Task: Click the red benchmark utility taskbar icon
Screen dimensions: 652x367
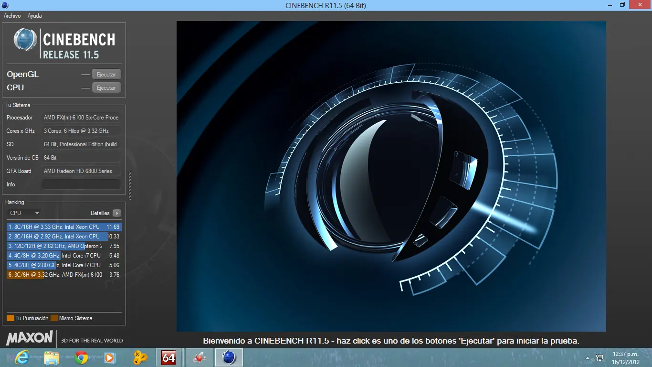Action: [x=199, y=357]
